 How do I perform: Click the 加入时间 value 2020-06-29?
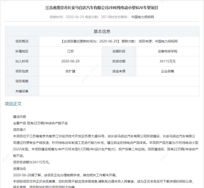[70, 61]
